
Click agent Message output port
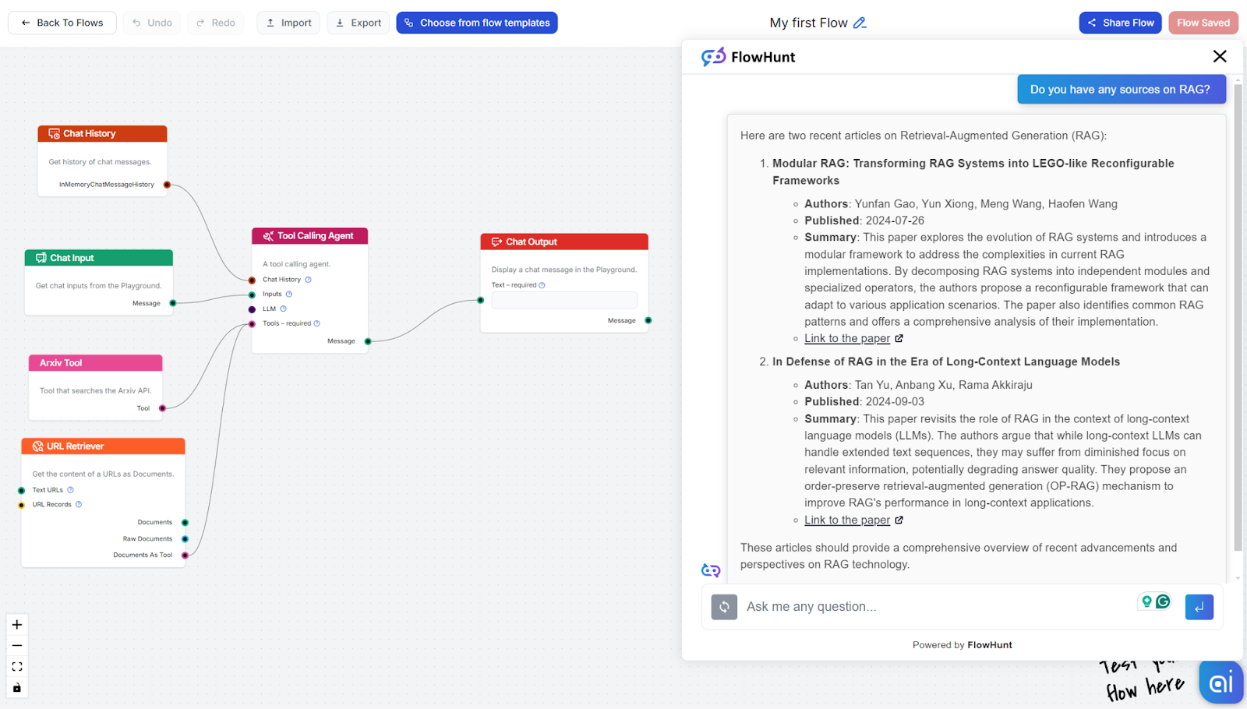(368, 341)
